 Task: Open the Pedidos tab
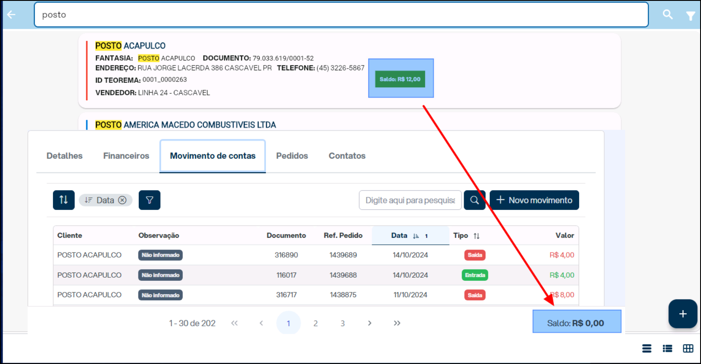[292, 156]
